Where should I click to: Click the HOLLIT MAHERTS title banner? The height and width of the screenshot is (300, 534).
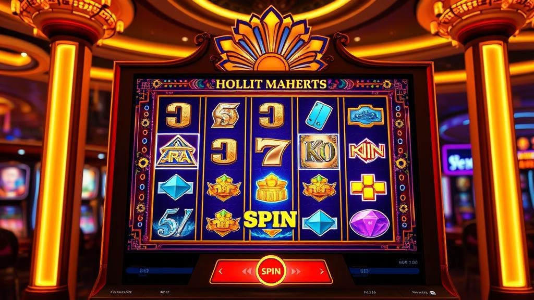tap(271, 84)
